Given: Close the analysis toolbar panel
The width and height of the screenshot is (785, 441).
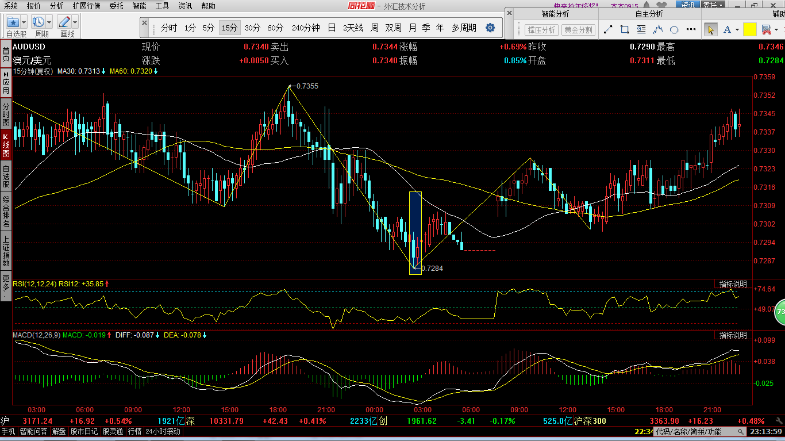Looking at the screenshot, I should point(510,12).
